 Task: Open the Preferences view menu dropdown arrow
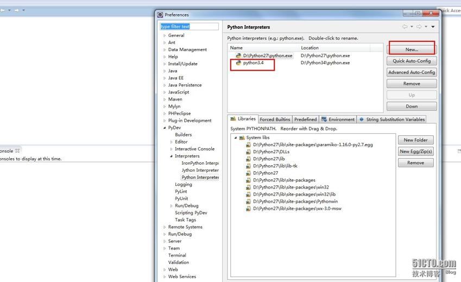[433, 27]
